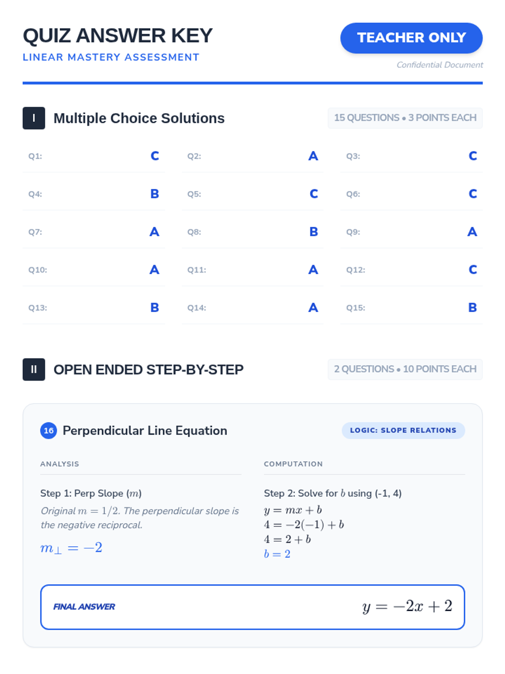Click the blue b = 2 result
Viewport: 505px width, 674px height.
[277, 554]
